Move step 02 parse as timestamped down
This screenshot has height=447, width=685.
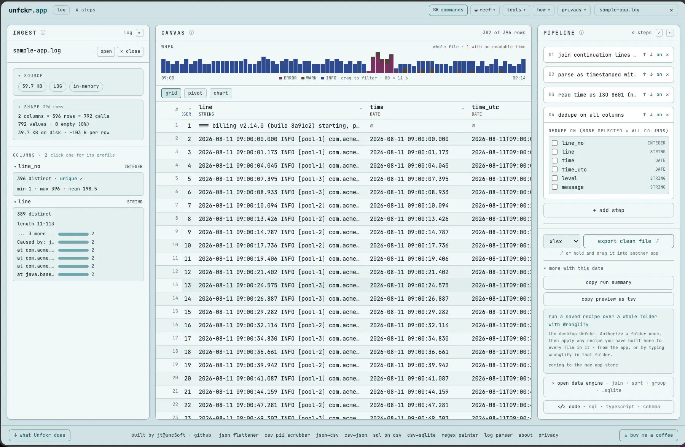(x=651, y=74)
